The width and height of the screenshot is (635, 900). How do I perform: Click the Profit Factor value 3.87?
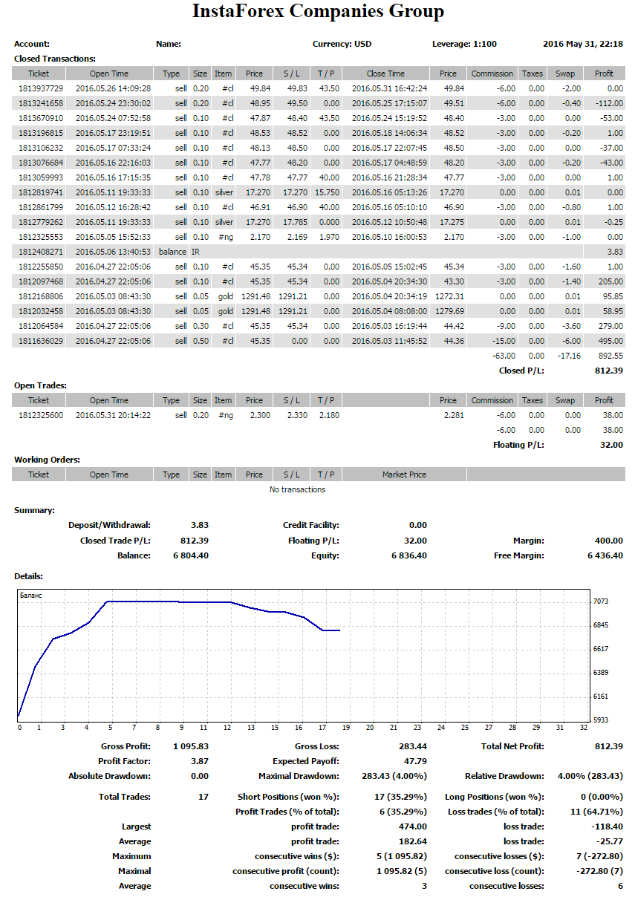pyautogui.click(x=200, y=761)
